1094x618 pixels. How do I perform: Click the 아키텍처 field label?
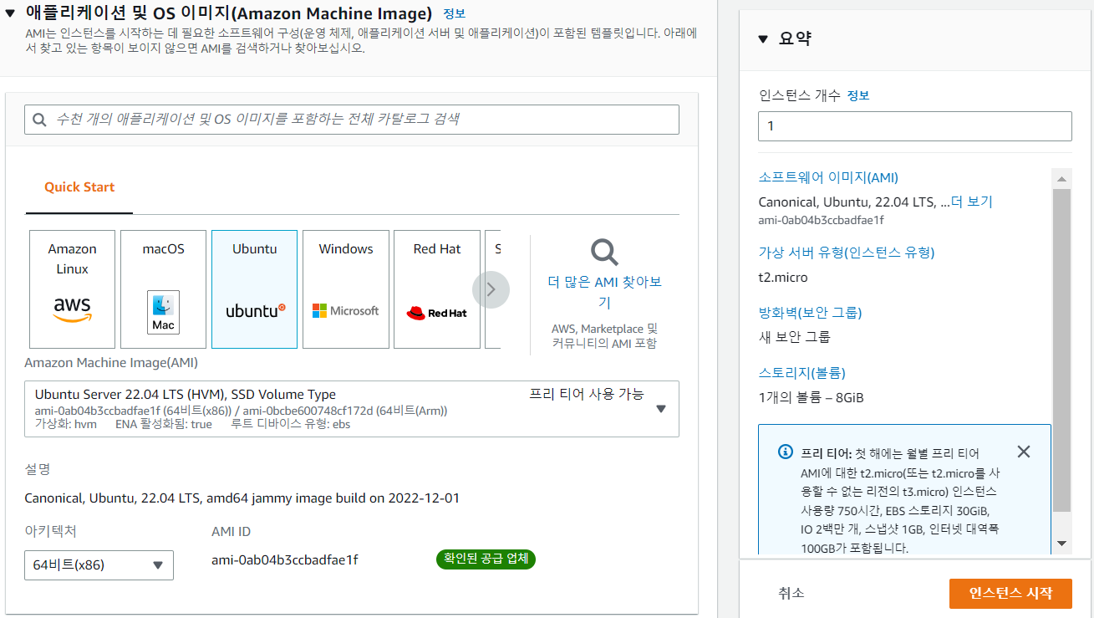tap(51, 531)
